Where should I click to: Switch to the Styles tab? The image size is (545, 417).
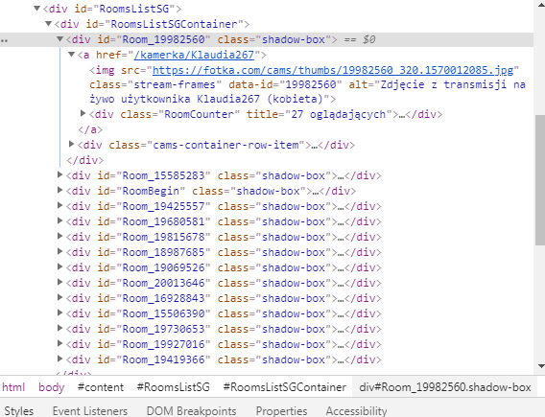[19, 410]
